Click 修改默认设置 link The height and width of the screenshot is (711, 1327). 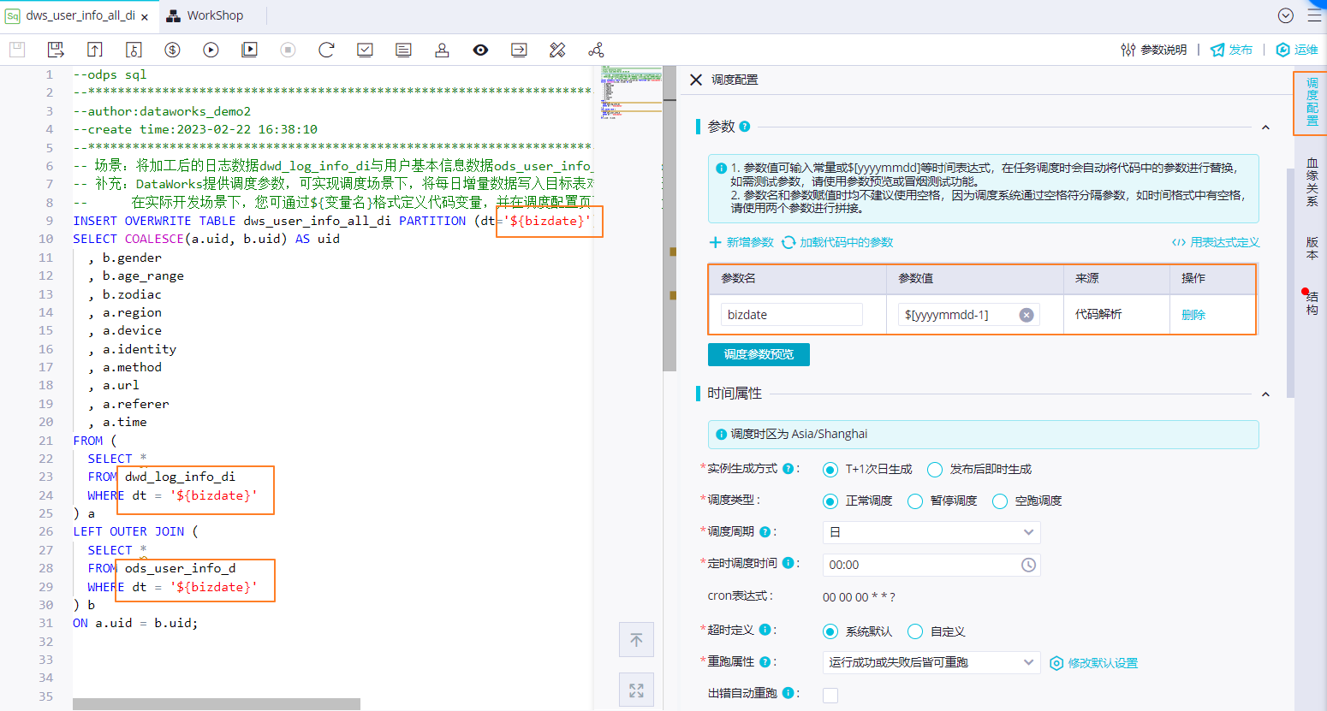(x=1094, y=663)
